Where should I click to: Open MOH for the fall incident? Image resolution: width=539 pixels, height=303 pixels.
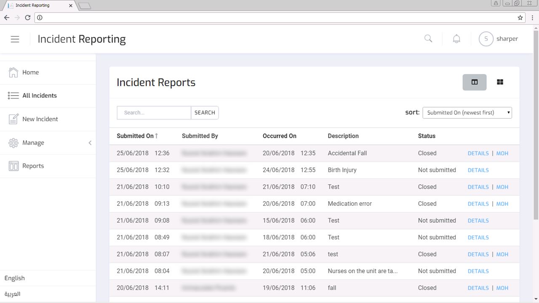[502, 288]
